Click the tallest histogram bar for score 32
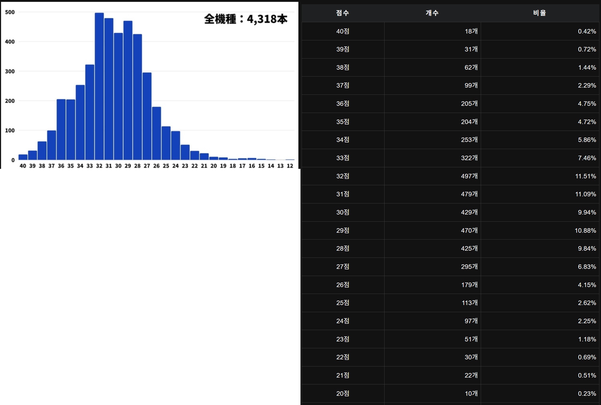 [x=99, y=87]
